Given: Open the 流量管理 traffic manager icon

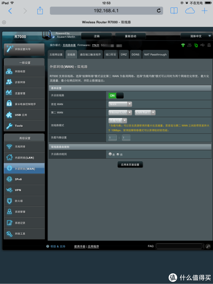Looking at the screenshot, I should [x=9, y=93].
